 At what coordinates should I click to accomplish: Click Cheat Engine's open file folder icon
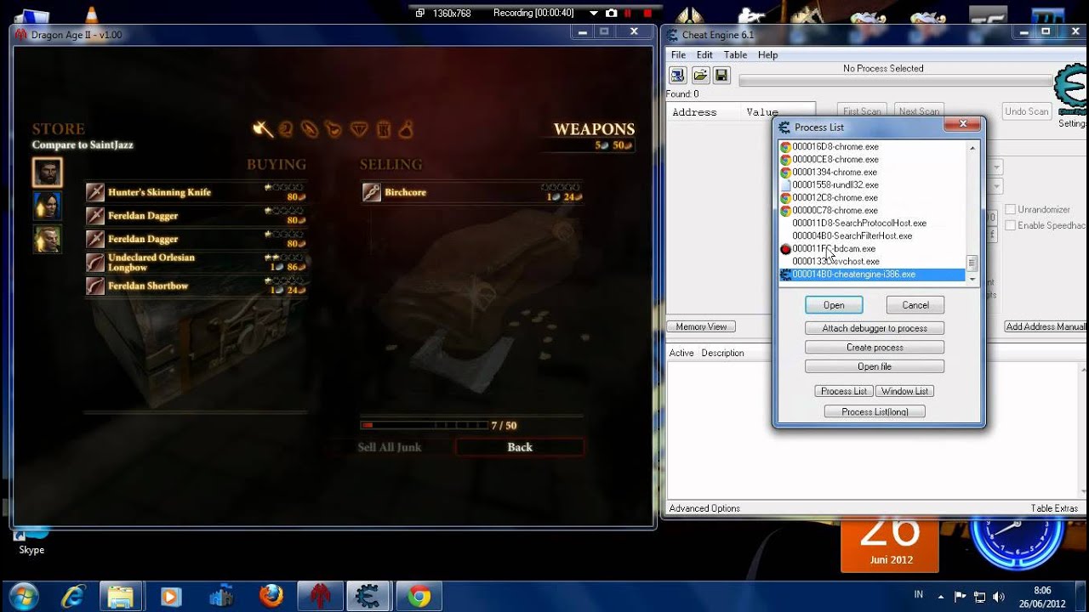(x=700, y=76)
